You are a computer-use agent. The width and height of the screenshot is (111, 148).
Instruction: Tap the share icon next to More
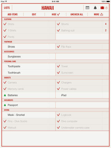pyautogui.click(x=101, y=14)
